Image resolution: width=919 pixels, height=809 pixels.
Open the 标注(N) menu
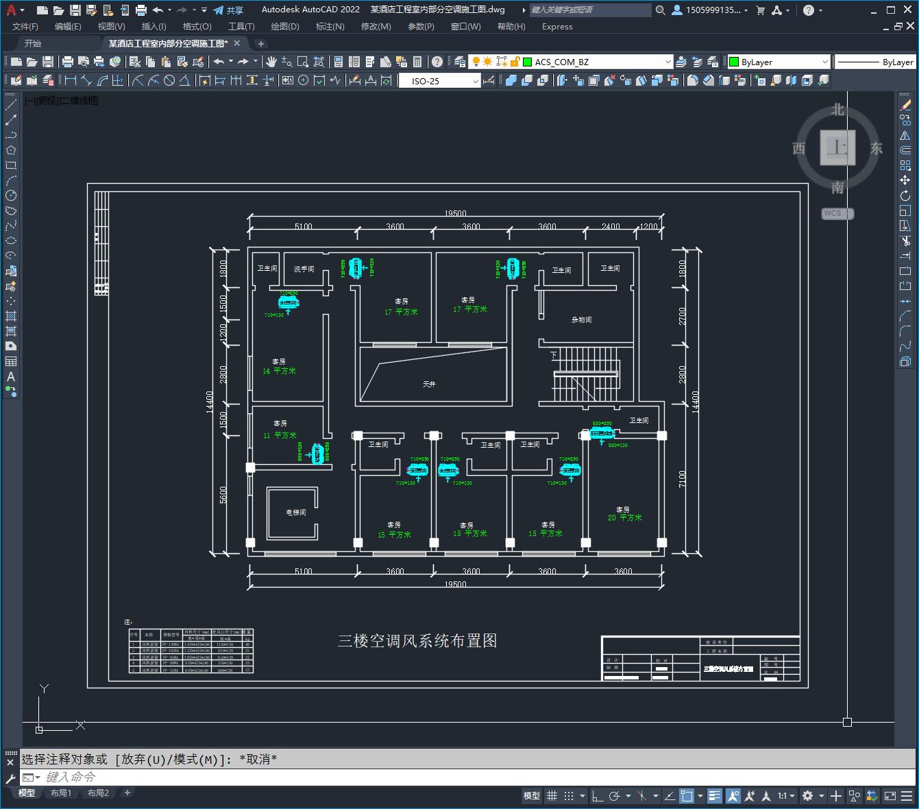pos(330,27)
